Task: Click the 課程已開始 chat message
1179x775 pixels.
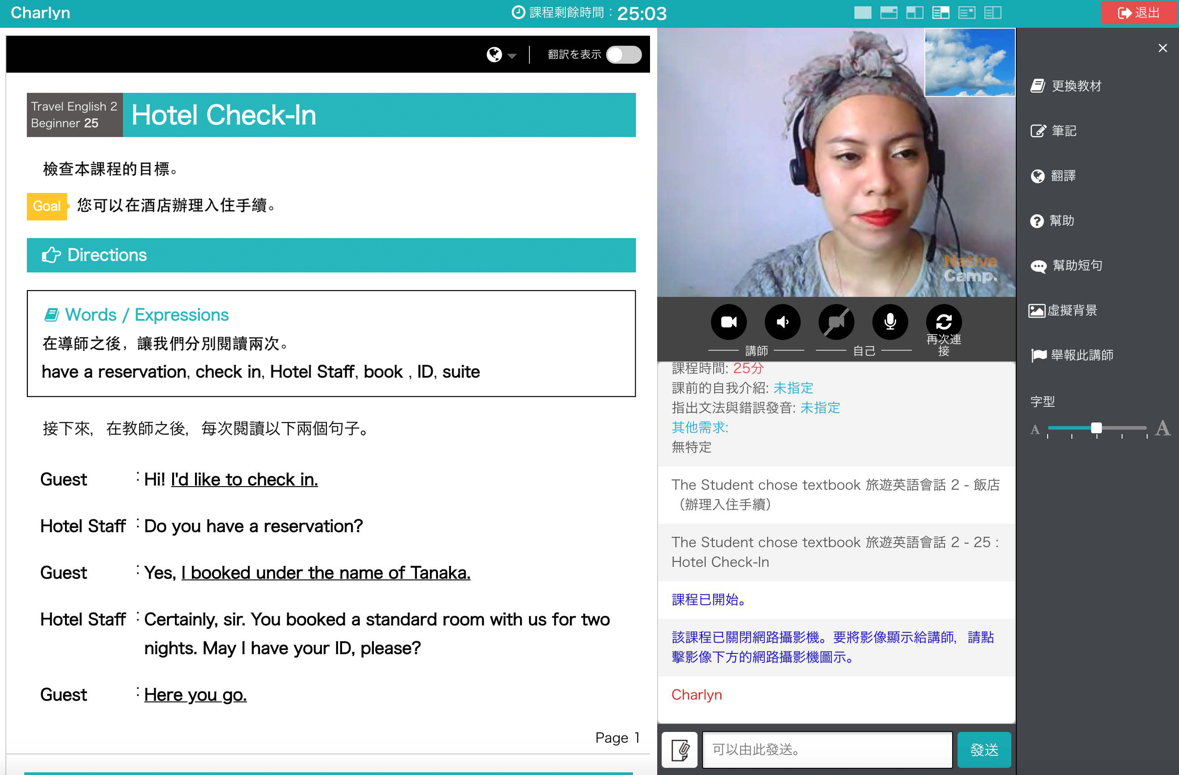Action: click(x=708, y=600)
